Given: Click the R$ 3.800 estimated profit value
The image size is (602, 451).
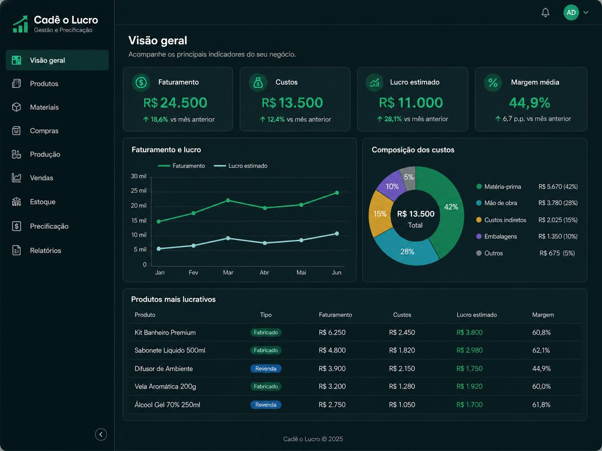Looking at the screenshot, I should 469,333.
